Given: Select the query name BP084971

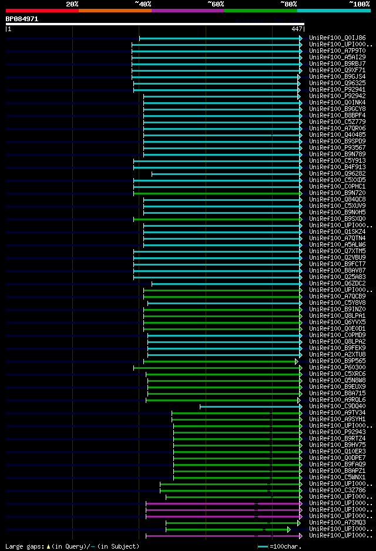Looking at the screenshot, I should 22,19.
